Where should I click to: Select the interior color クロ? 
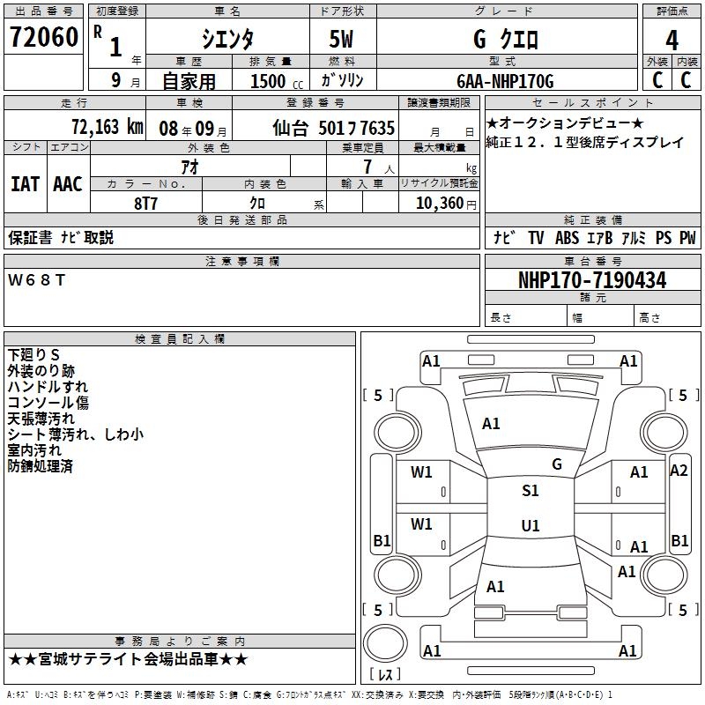[257, 204]
